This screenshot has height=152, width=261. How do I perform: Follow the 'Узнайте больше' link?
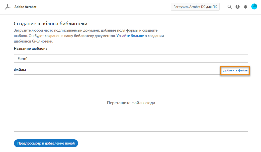point(130,36)
